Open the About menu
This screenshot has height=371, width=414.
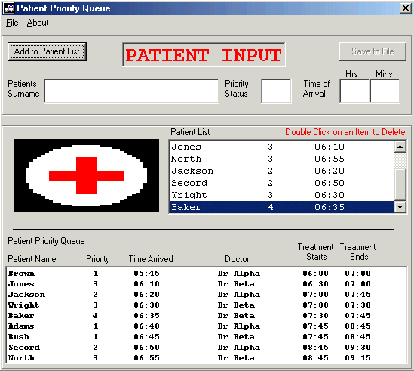coord(38,23)
